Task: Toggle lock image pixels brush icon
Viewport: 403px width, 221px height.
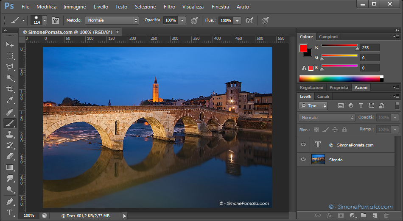Action: click(x=326, y=130)
